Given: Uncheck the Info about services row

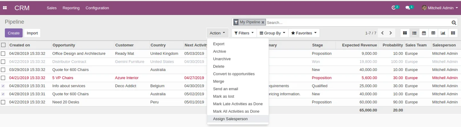Looking at the screenshot, I should click(x=3, y=86).
